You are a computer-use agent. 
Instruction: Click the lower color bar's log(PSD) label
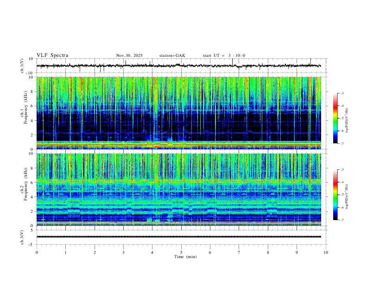[347, 197]
